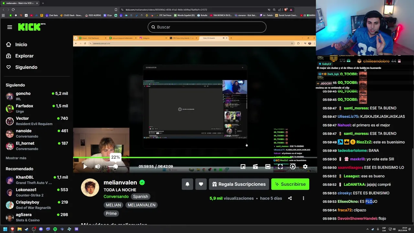Open goncho's channel in followed list

[37, 96]
